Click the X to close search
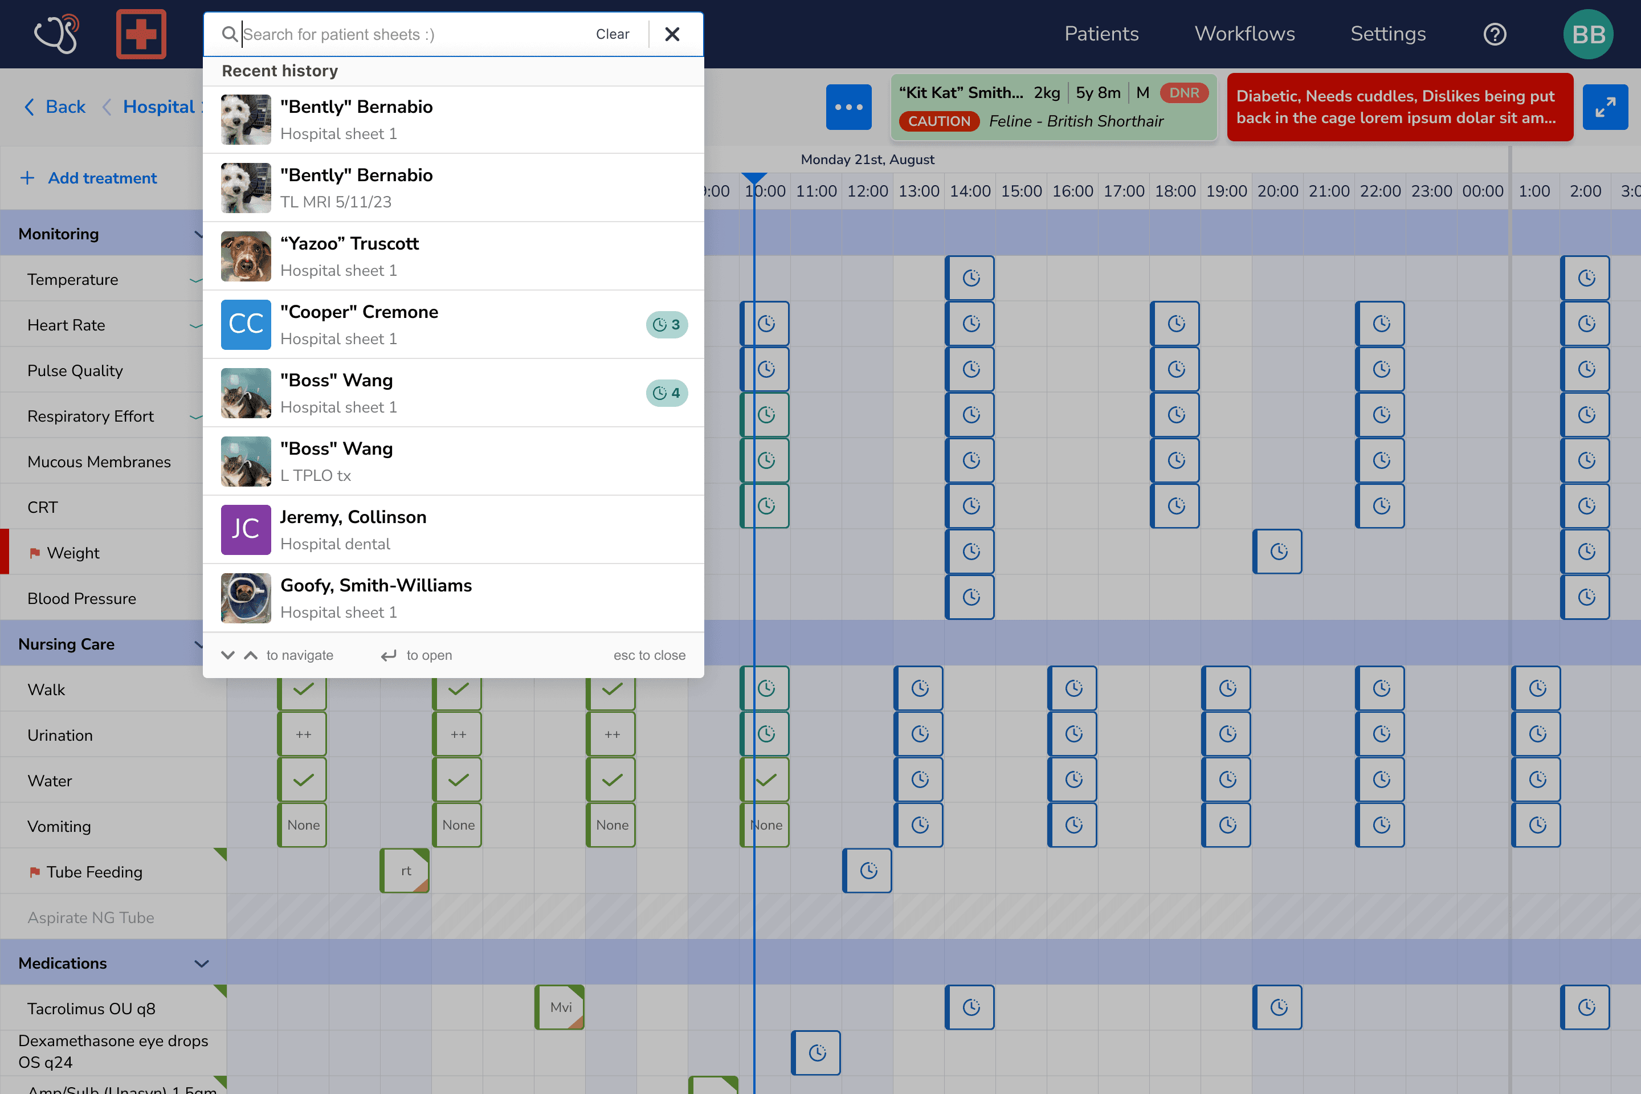Screen dimensions: 1641x1094 672,34
